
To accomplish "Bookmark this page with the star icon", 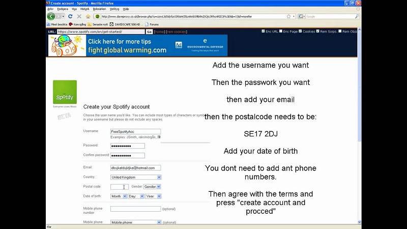I will point(288,16).
